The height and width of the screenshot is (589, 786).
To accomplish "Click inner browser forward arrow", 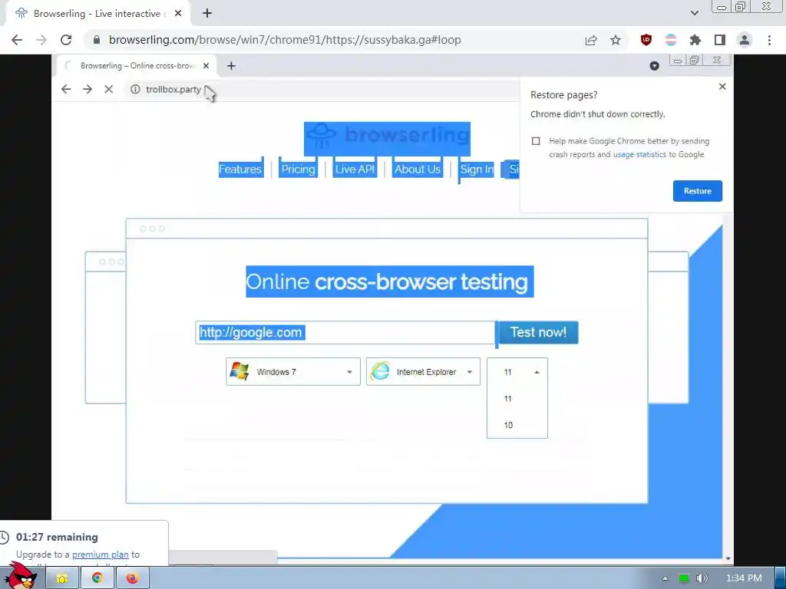I will (88, 89).
